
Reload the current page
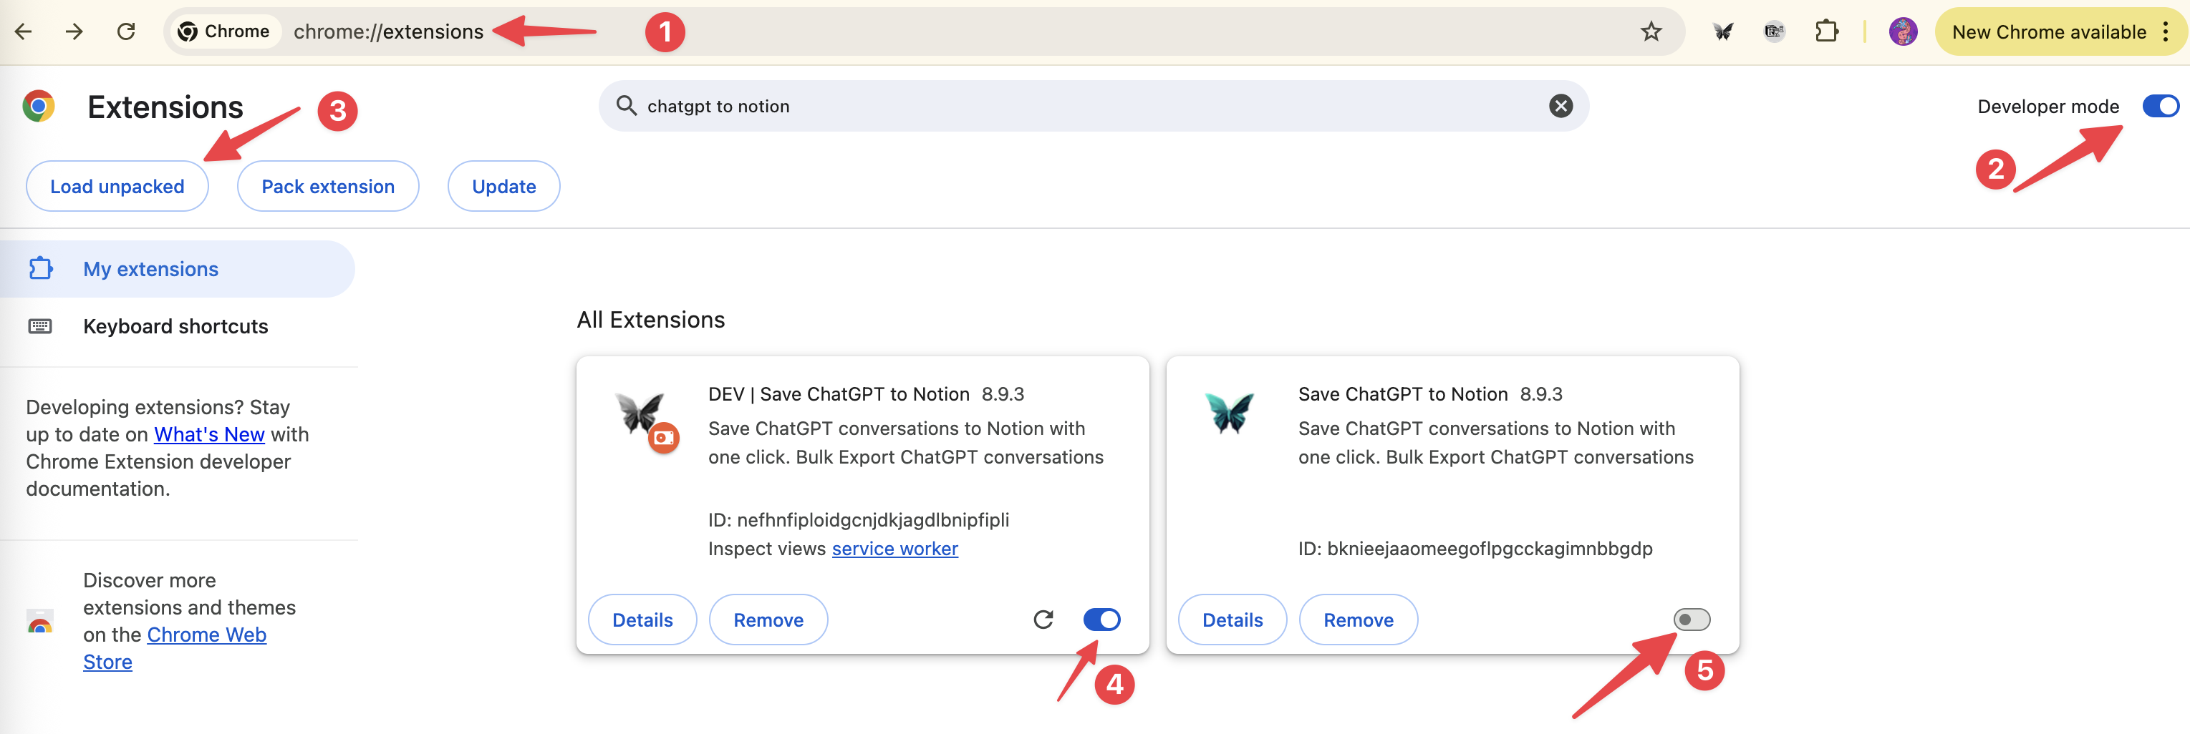tap(126, 31)
